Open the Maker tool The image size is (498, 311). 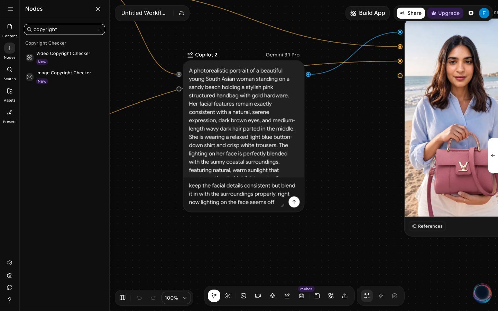click(302, 296)
